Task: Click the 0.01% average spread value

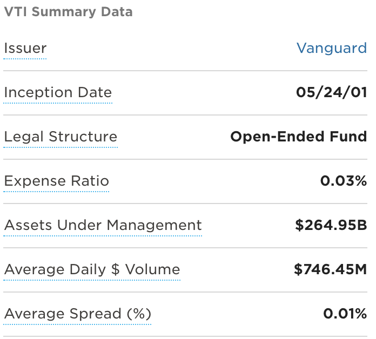Action: [x=345, y=314]
